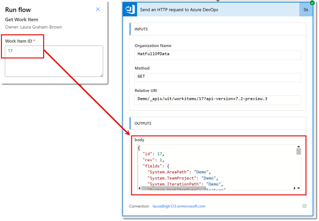Select the Organization Name field HatFullOfData
The height and width of the screenshot is (221, 319).
218,55
